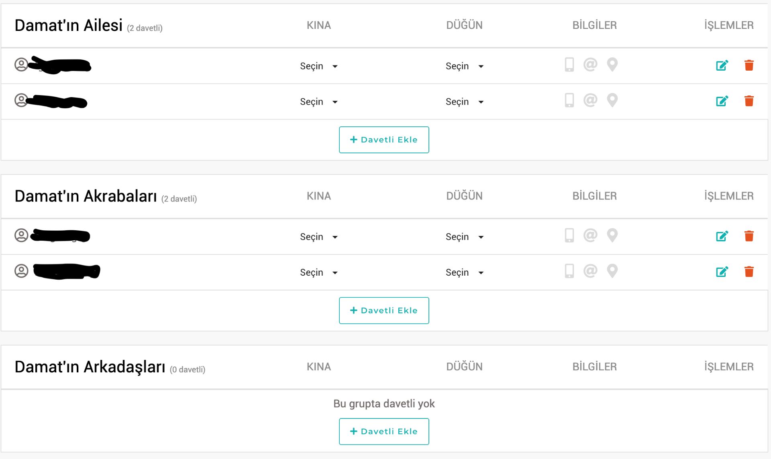
Task: Delete the second guest in Damat'ın Ailesi
Action: [x=749, y=101]
